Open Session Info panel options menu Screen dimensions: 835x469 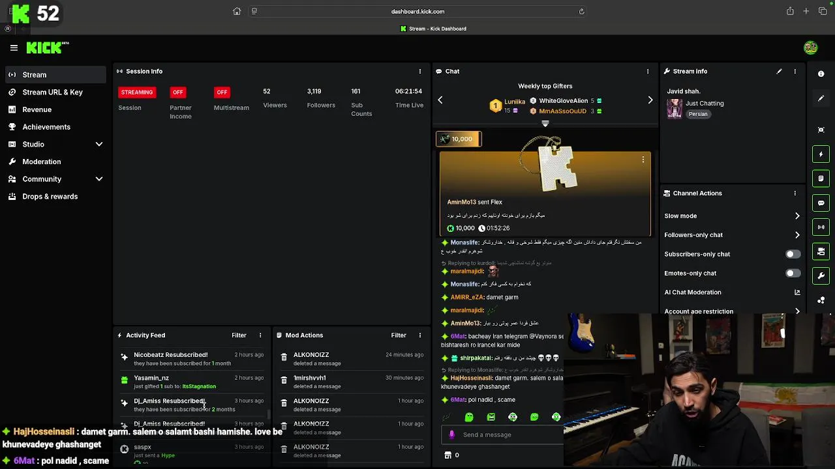tap(420, 71)
